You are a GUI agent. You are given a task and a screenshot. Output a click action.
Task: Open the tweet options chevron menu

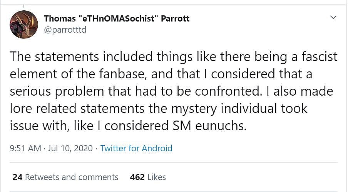tap(333, 18)
